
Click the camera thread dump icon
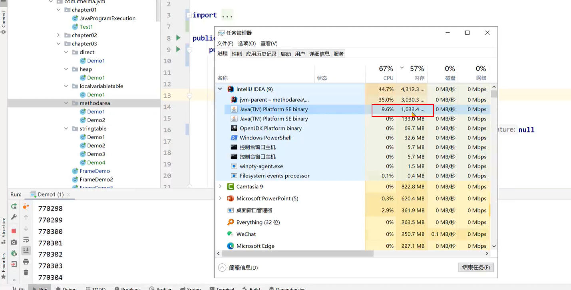pos(14,242)
